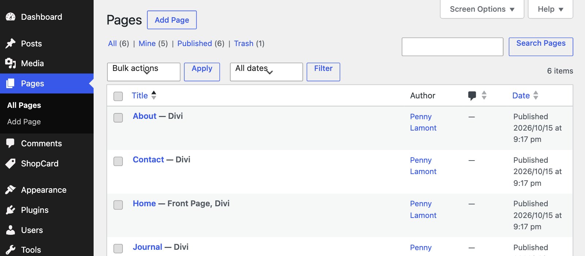Check the About page row checkbox

coord(118,118)
